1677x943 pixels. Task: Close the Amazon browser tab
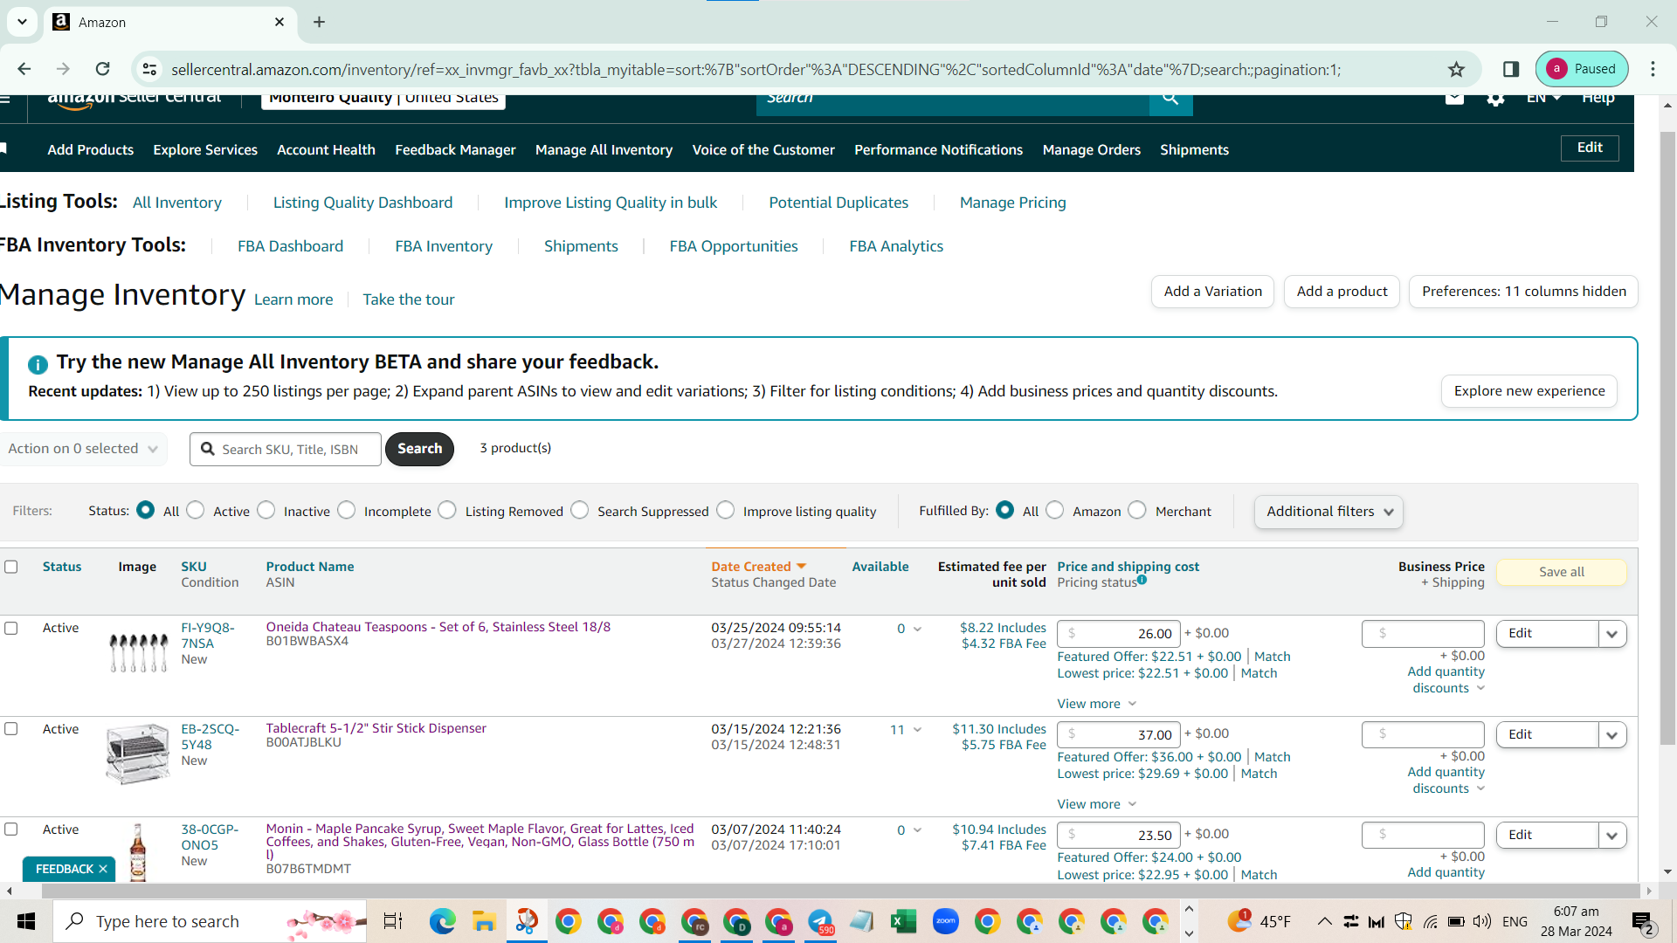(x=279, y=22)
